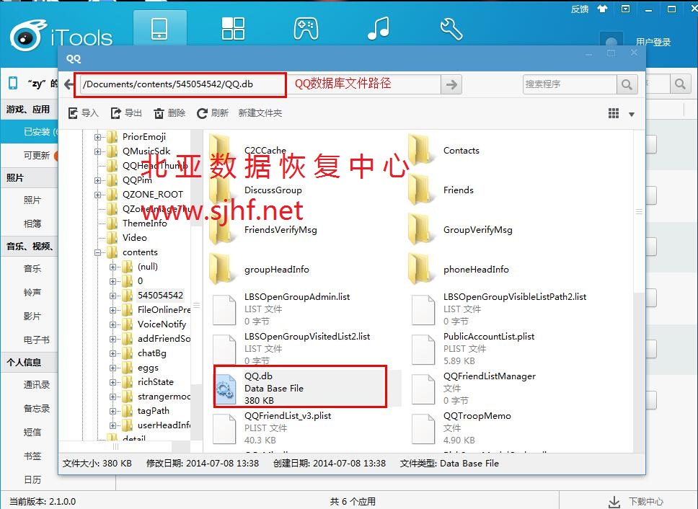Click the FriendsVerifyMsg folder name
698x509 pixels.
tap(280, 229)
